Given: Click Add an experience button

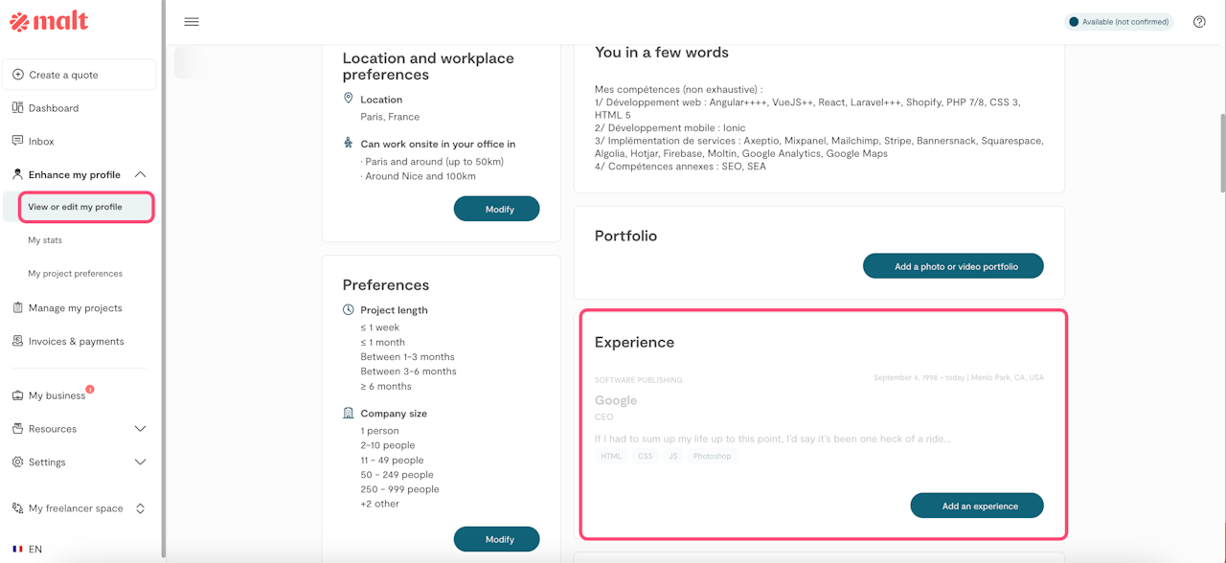Looking at the screenshot, I should [976, 506].
